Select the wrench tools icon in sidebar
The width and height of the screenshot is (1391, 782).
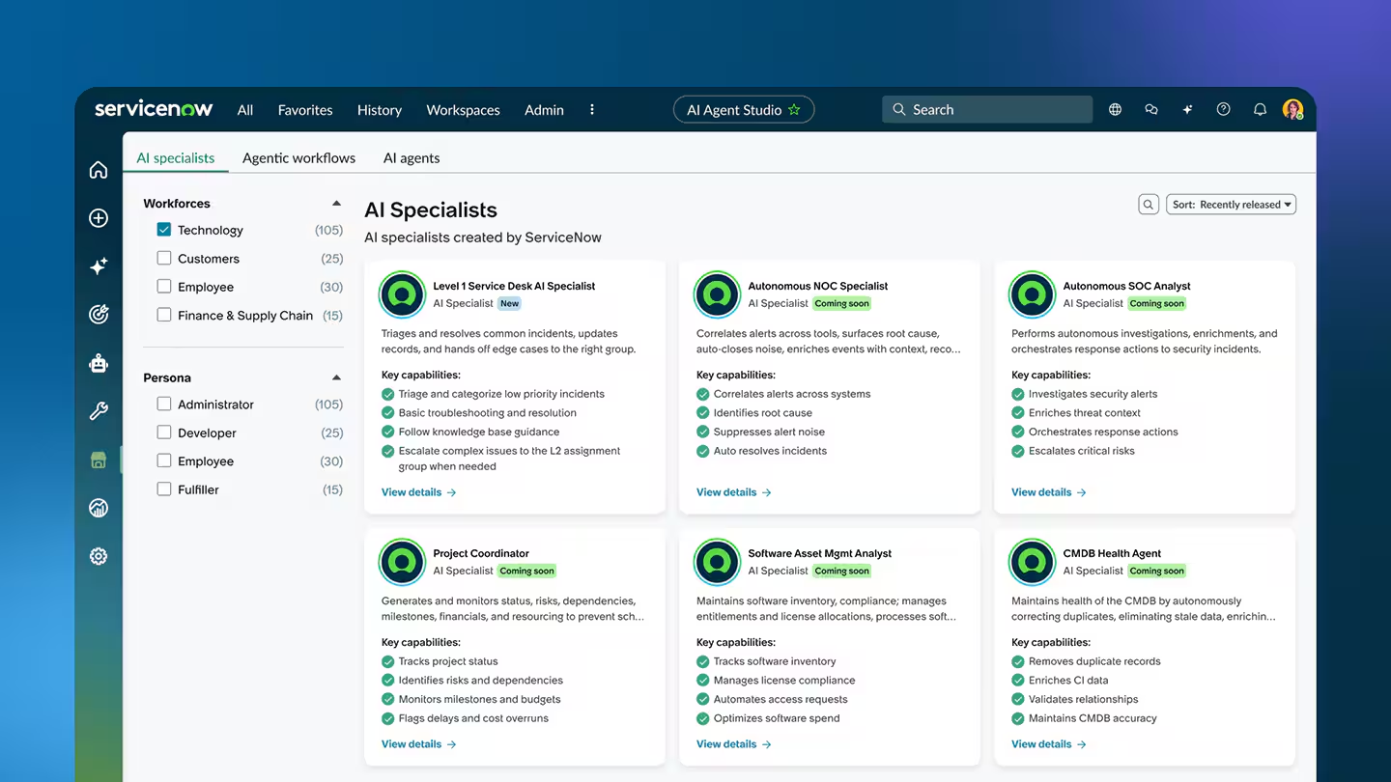[x=98, y=410]
